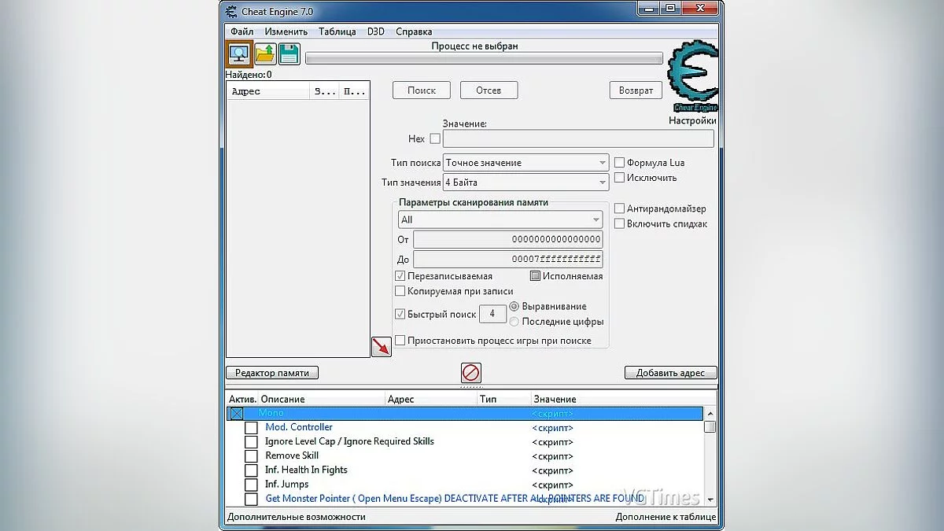
Task: Open the Файл menu
Action: pos(242,31)
